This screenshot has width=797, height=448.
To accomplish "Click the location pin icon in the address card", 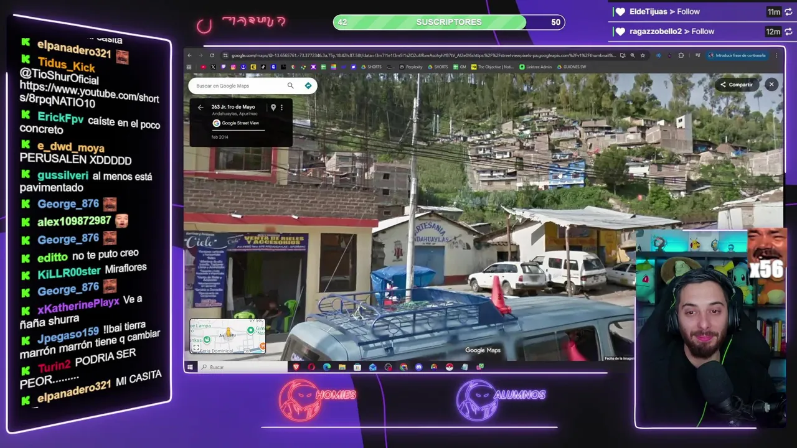I will 273,108.
